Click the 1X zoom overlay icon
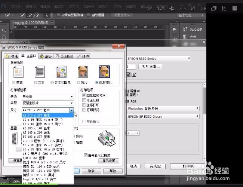 [x=150, y=8]
